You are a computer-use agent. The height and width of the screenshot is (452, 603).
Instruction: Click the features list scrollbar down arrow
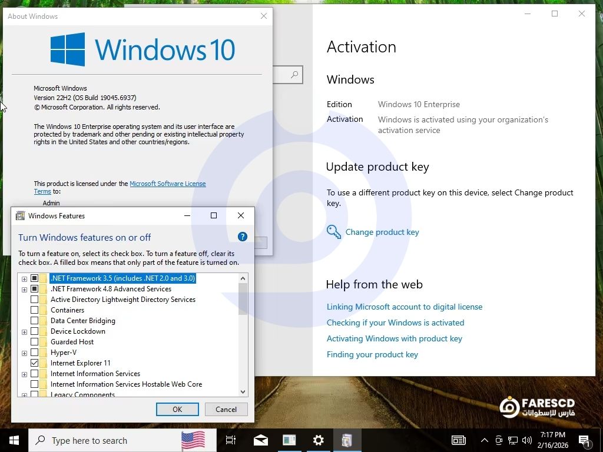243,391
